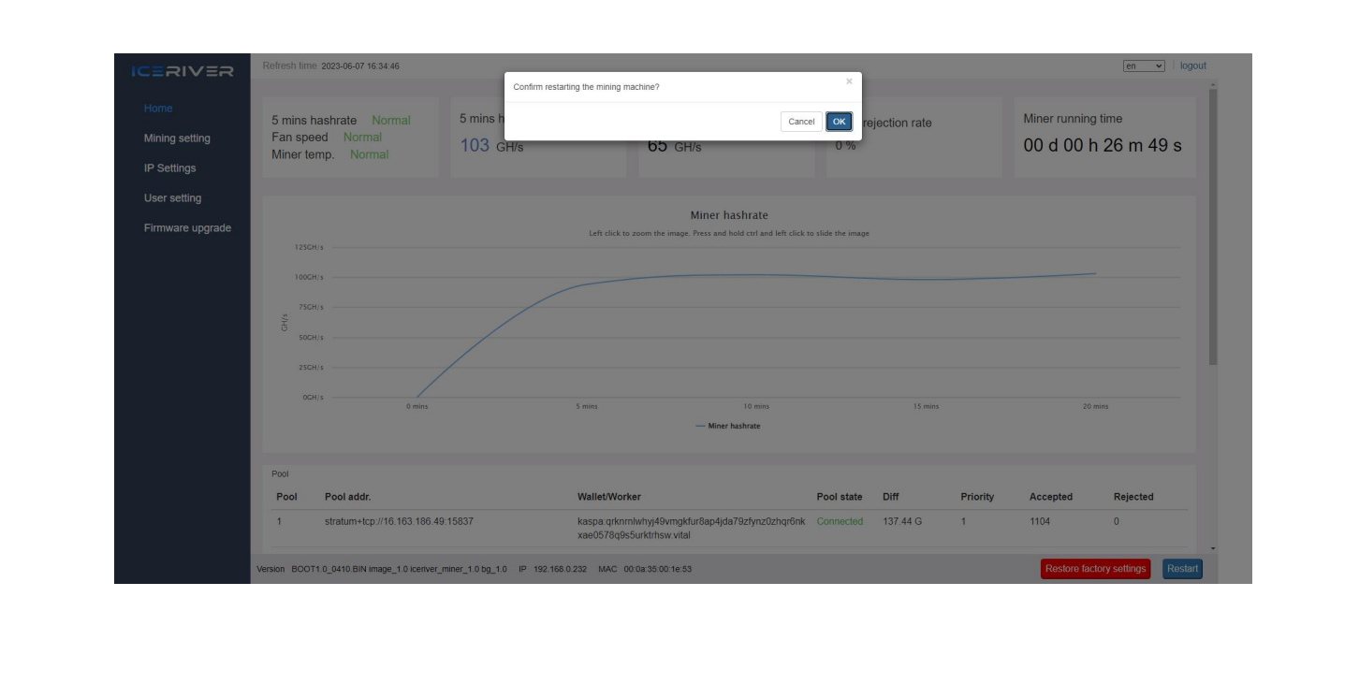Click the pool address stratum entry

[x=399, y=522]
